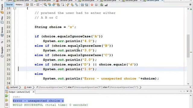Click Shift Line Left icon
193x108 pixels.
click(x=82, y=5)
